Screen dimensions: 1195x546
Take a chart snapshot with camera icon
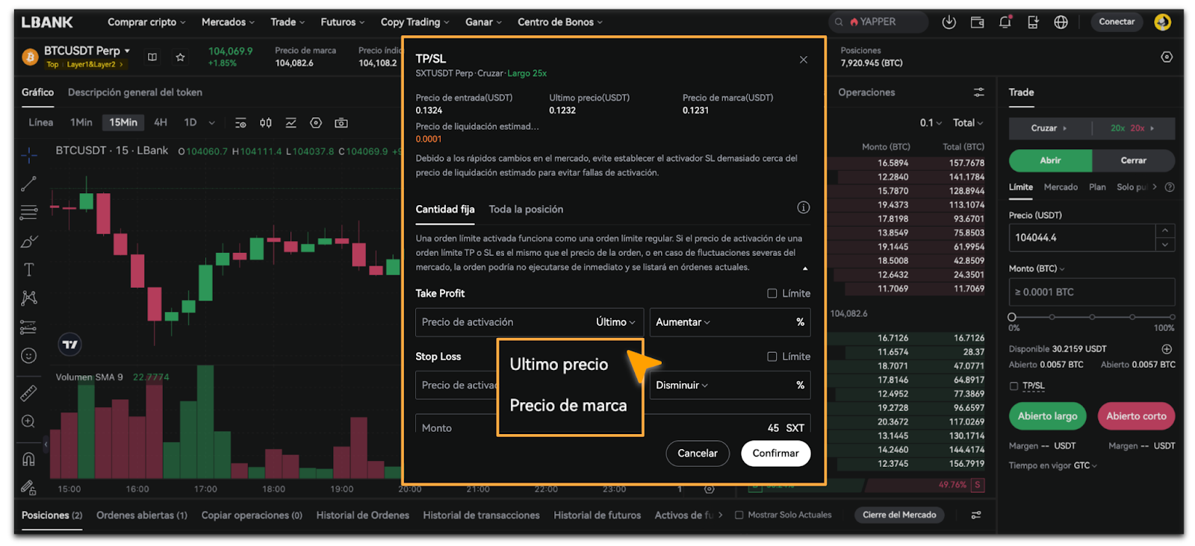click(341, 123)
